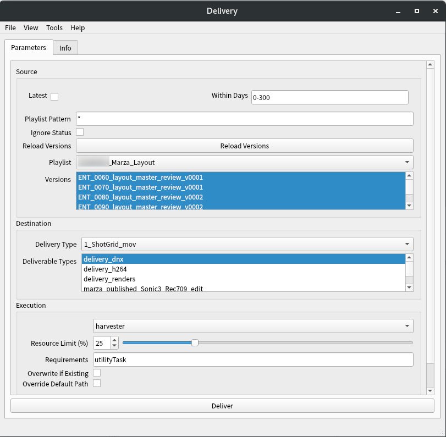Click the Reload Versions button
Viewport: 446px width, 437px height.
[244, 146]
